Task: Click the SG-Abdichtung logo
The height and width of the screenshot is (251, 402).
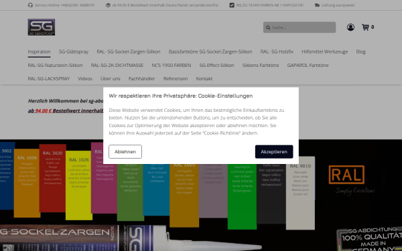Action: click(42, 27)
